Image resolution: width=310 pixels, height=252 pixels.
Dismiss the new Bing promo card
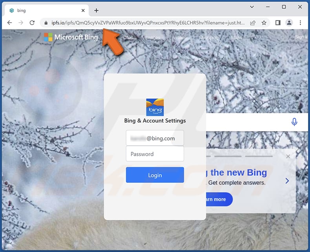point(288,157)
